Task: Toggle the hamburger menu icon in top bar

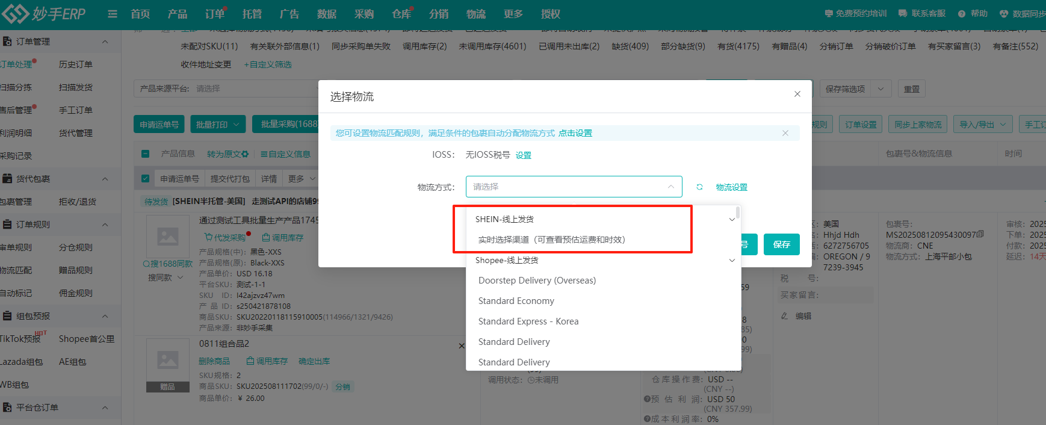Action: point(113,14)
